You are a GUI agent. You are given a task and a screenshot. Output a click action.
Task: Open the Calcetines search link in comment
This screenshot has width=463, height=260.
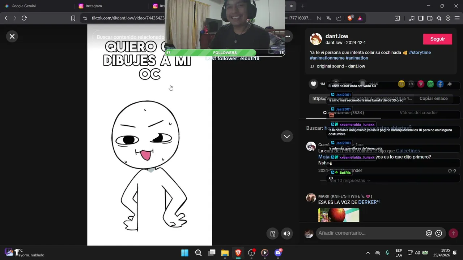click(x=408, y=151)
